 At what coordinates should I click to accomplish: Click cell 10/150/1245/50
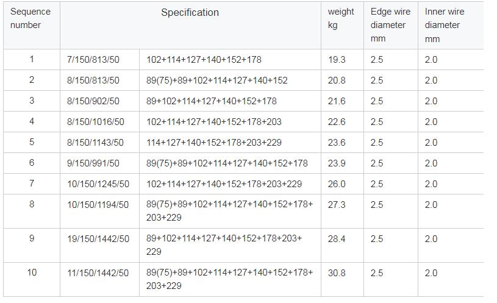pyautogui.click(x=99, y=184)
